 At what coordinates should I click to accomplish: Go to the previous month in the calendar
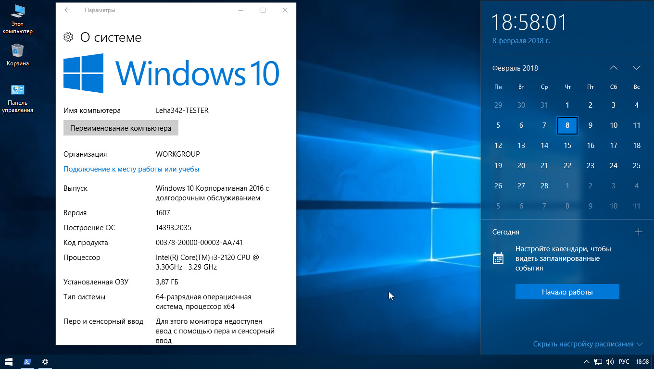[x=614, y=68]
